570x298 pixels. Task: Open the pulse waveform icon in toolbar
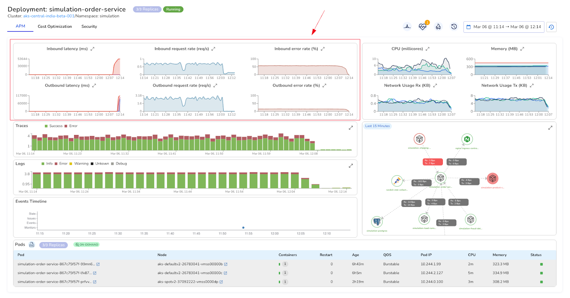[407, 27]
